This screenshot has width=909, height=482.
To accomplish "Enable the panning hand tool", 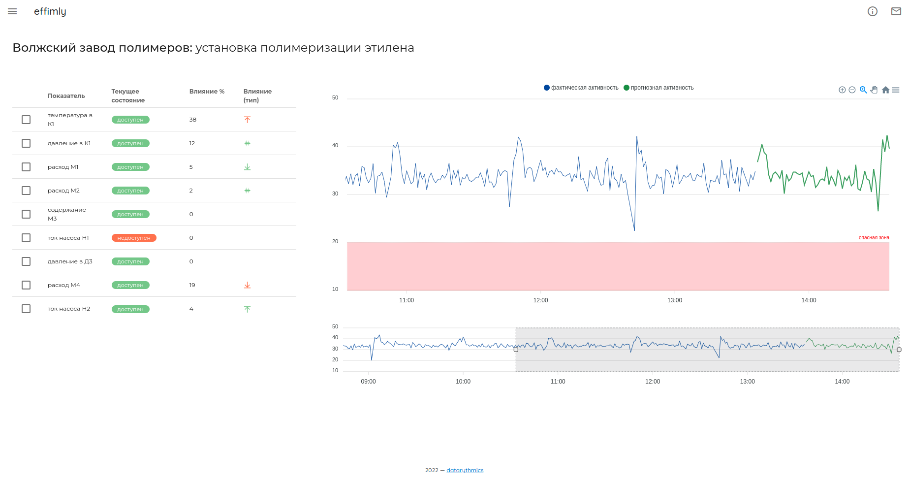I will (874, 90).
